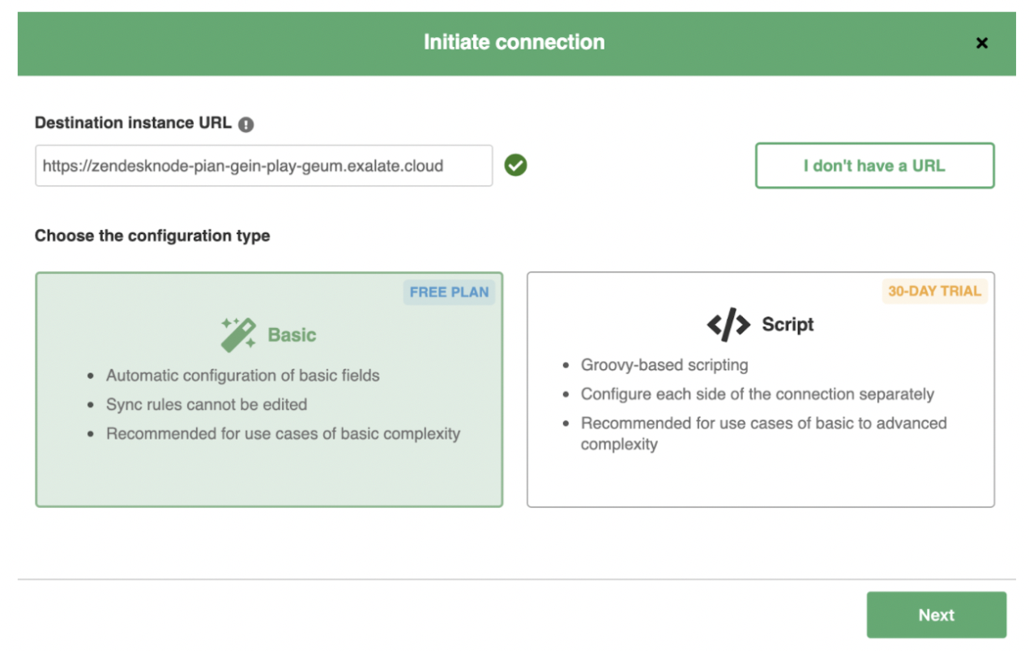Select the Basic configuration title
Image resolution: width=1029 pixels, height=651 pixels.
click(x=292, y=335)
